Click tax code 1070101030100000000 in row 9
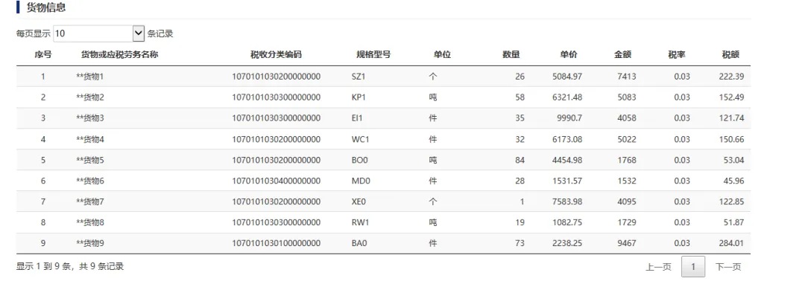 [x=277, y=243]
